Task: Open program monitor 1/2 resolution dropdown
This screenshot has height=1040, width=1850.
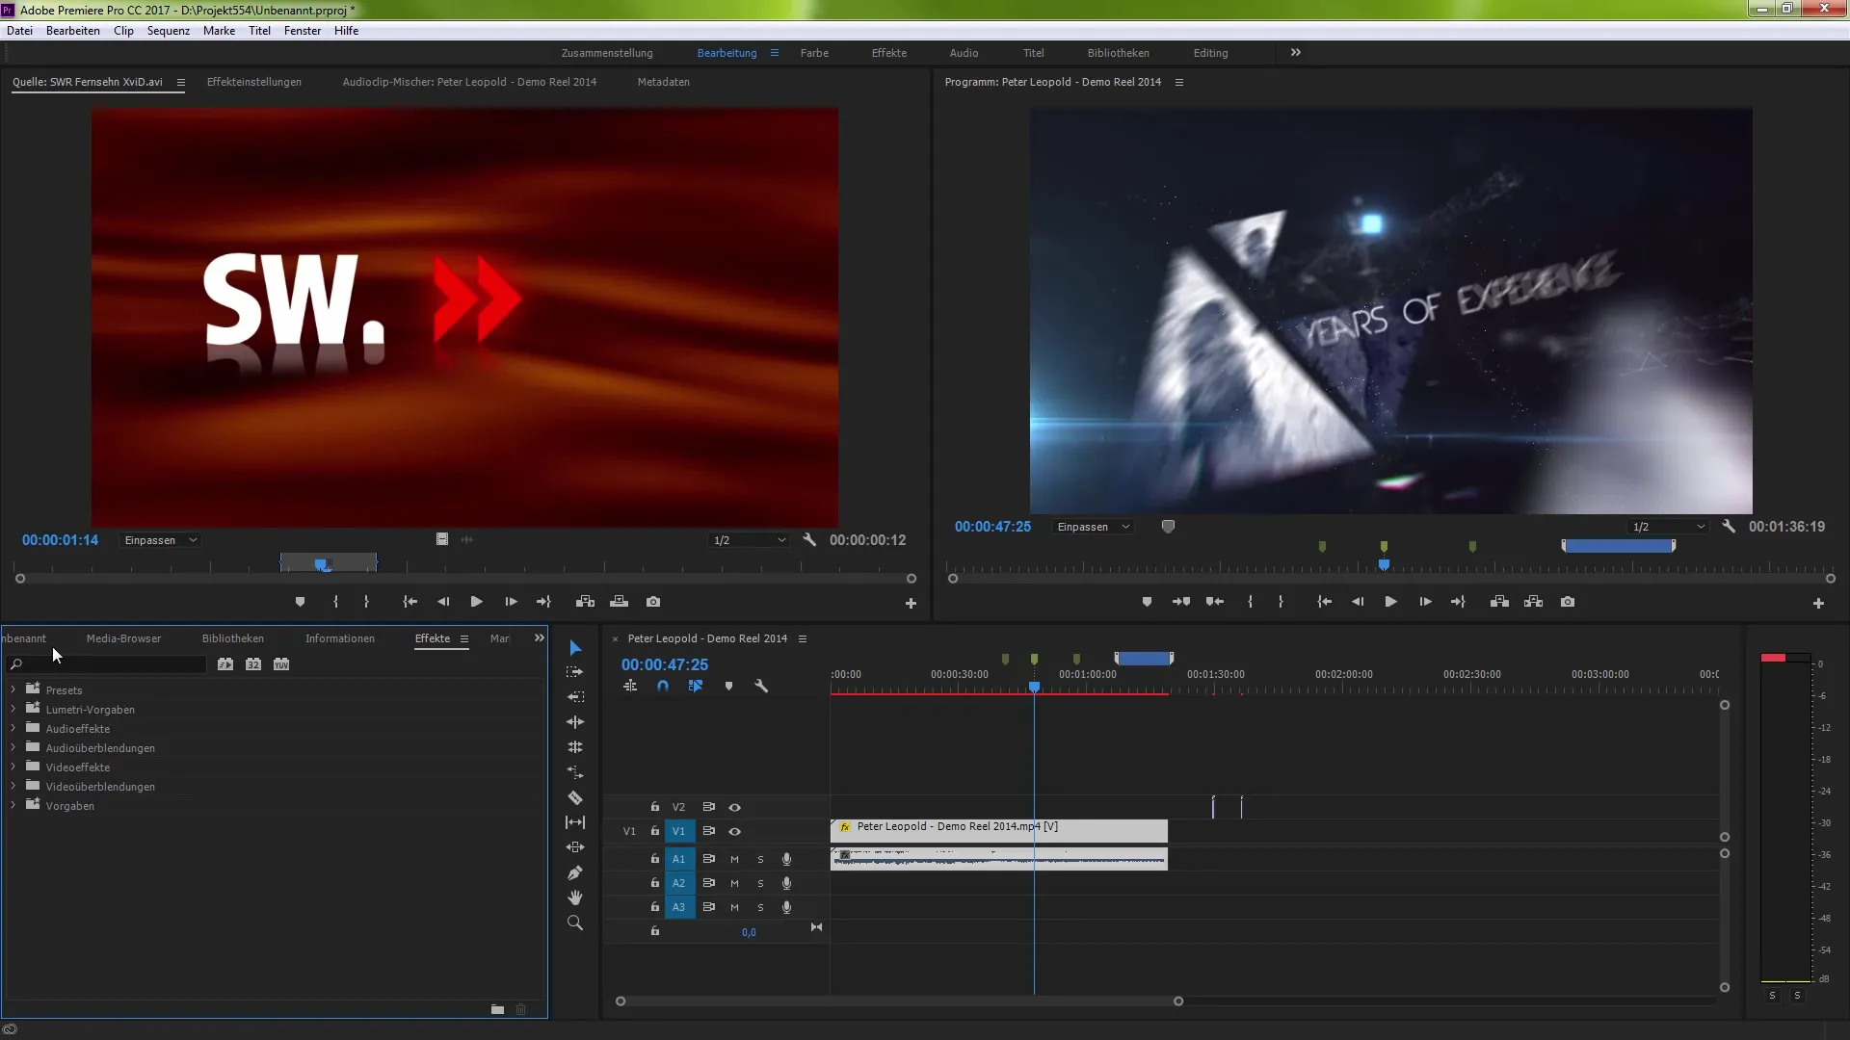Action: coord(1669,527)
